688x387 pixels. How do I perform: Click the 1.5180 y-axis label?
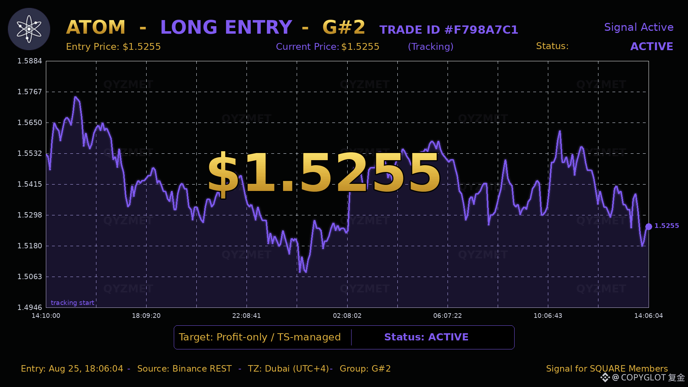pos(30,246)
